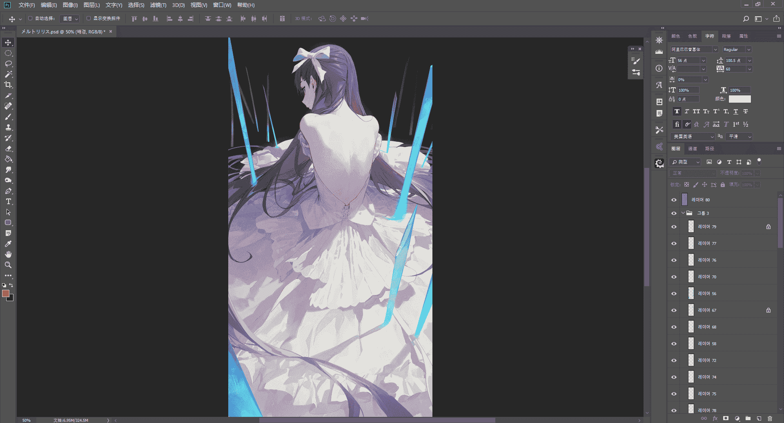Select the Magic Wand tool

coord(8,74)
